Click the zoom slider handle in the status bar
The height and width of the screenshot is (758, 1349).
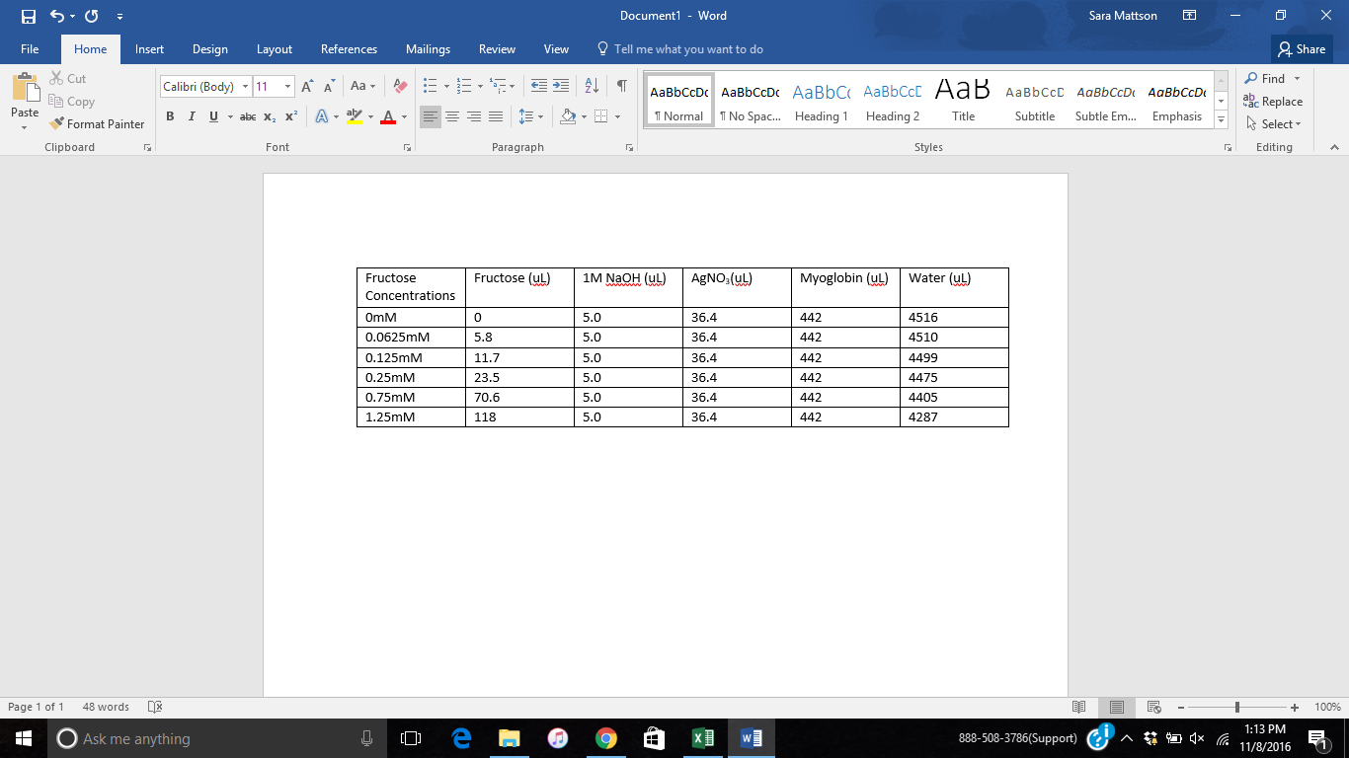coord(1237,707)
